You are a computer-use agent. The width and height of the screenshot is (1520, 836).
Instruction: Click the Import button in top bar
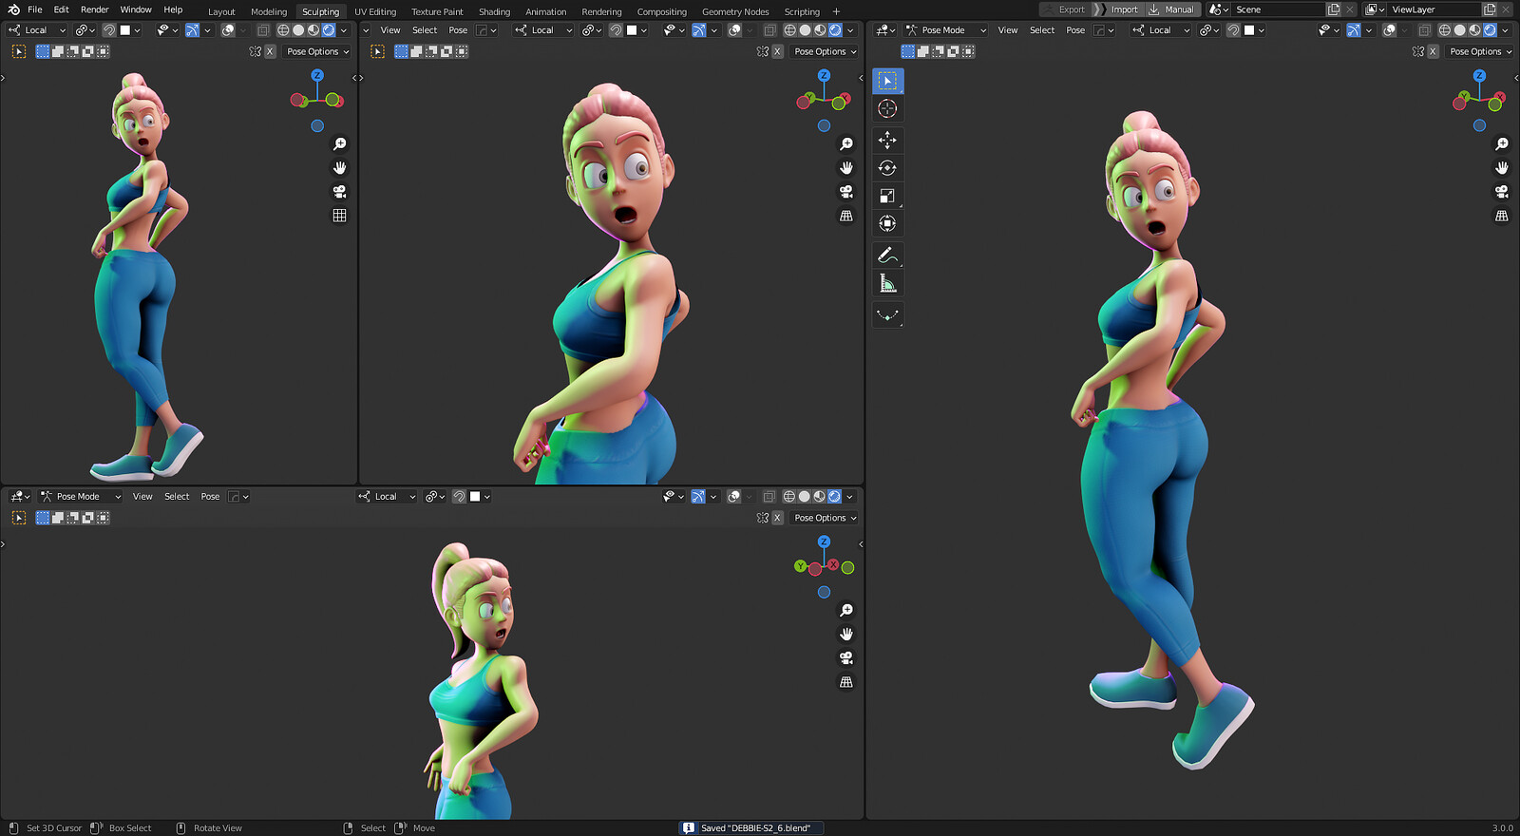coord(1117,9)
